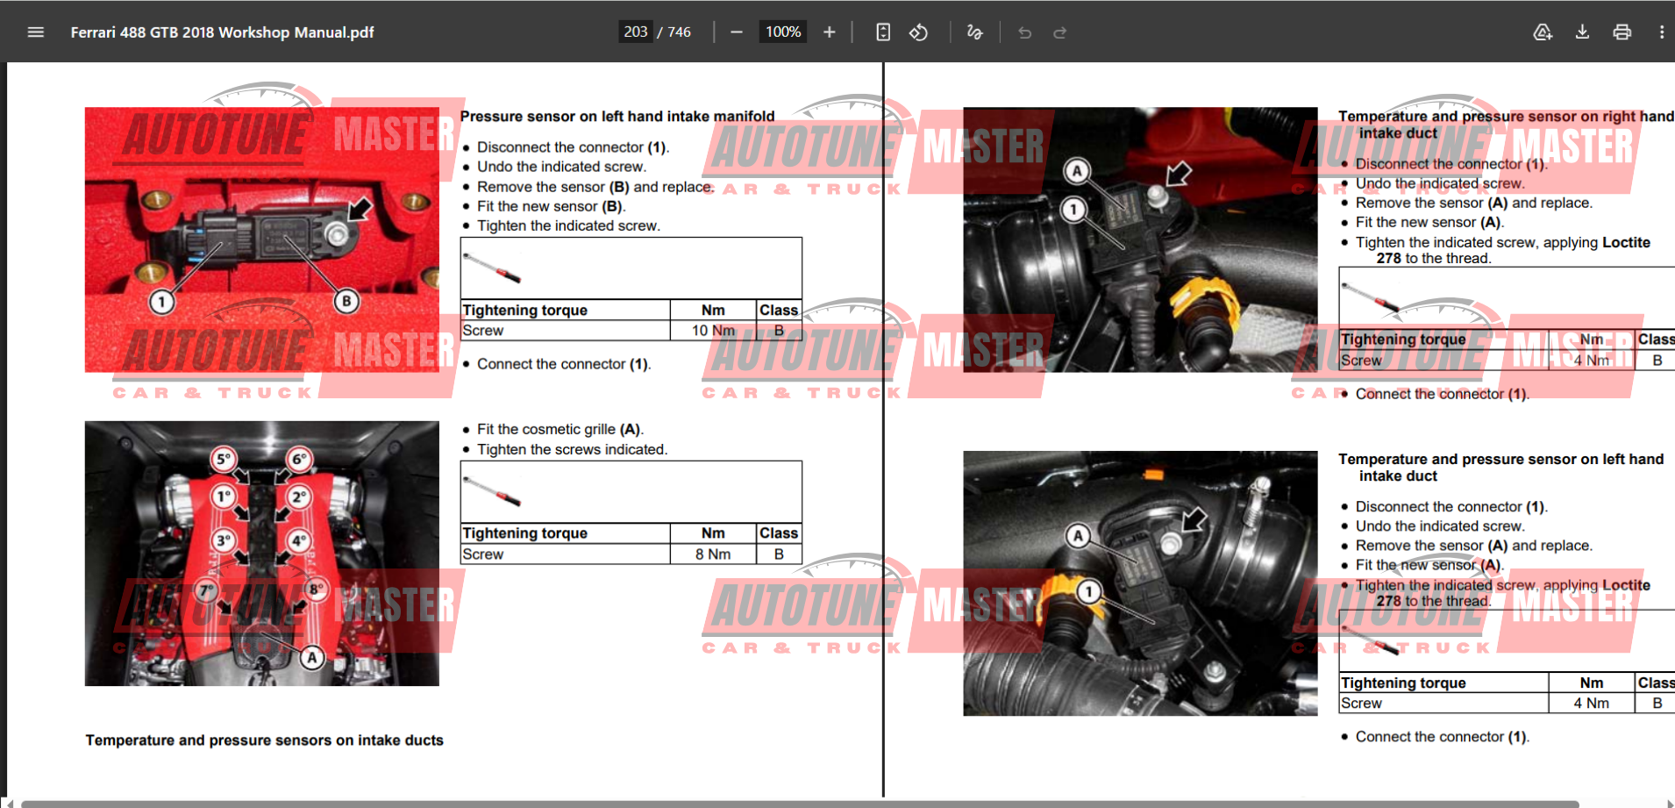Click the 100% zoom level field

[783, 32]
